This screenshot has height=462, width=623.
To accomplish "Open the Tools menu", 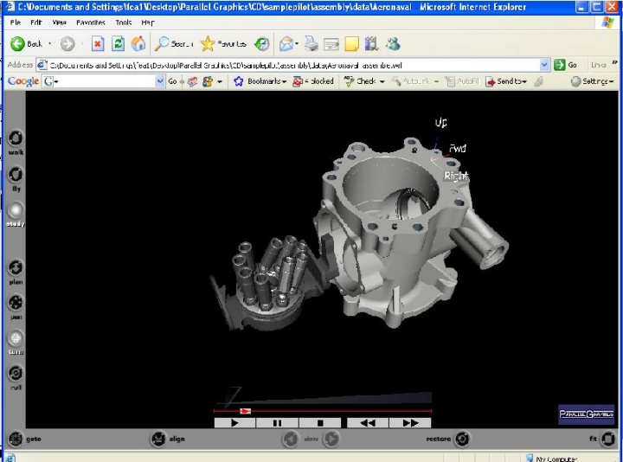I will [122, 22].
